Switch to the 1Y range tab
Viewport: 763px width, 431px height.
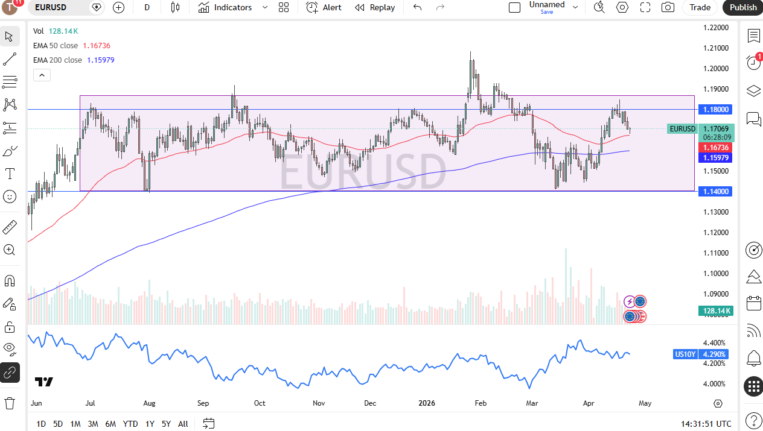(149, 424)
